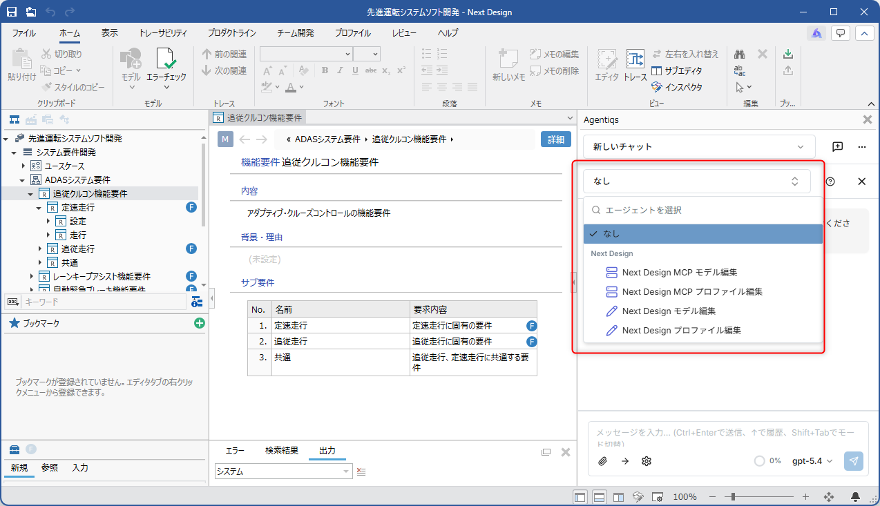
Task: Expand the ユースケース tree node
Action: (x=23, y=166)
